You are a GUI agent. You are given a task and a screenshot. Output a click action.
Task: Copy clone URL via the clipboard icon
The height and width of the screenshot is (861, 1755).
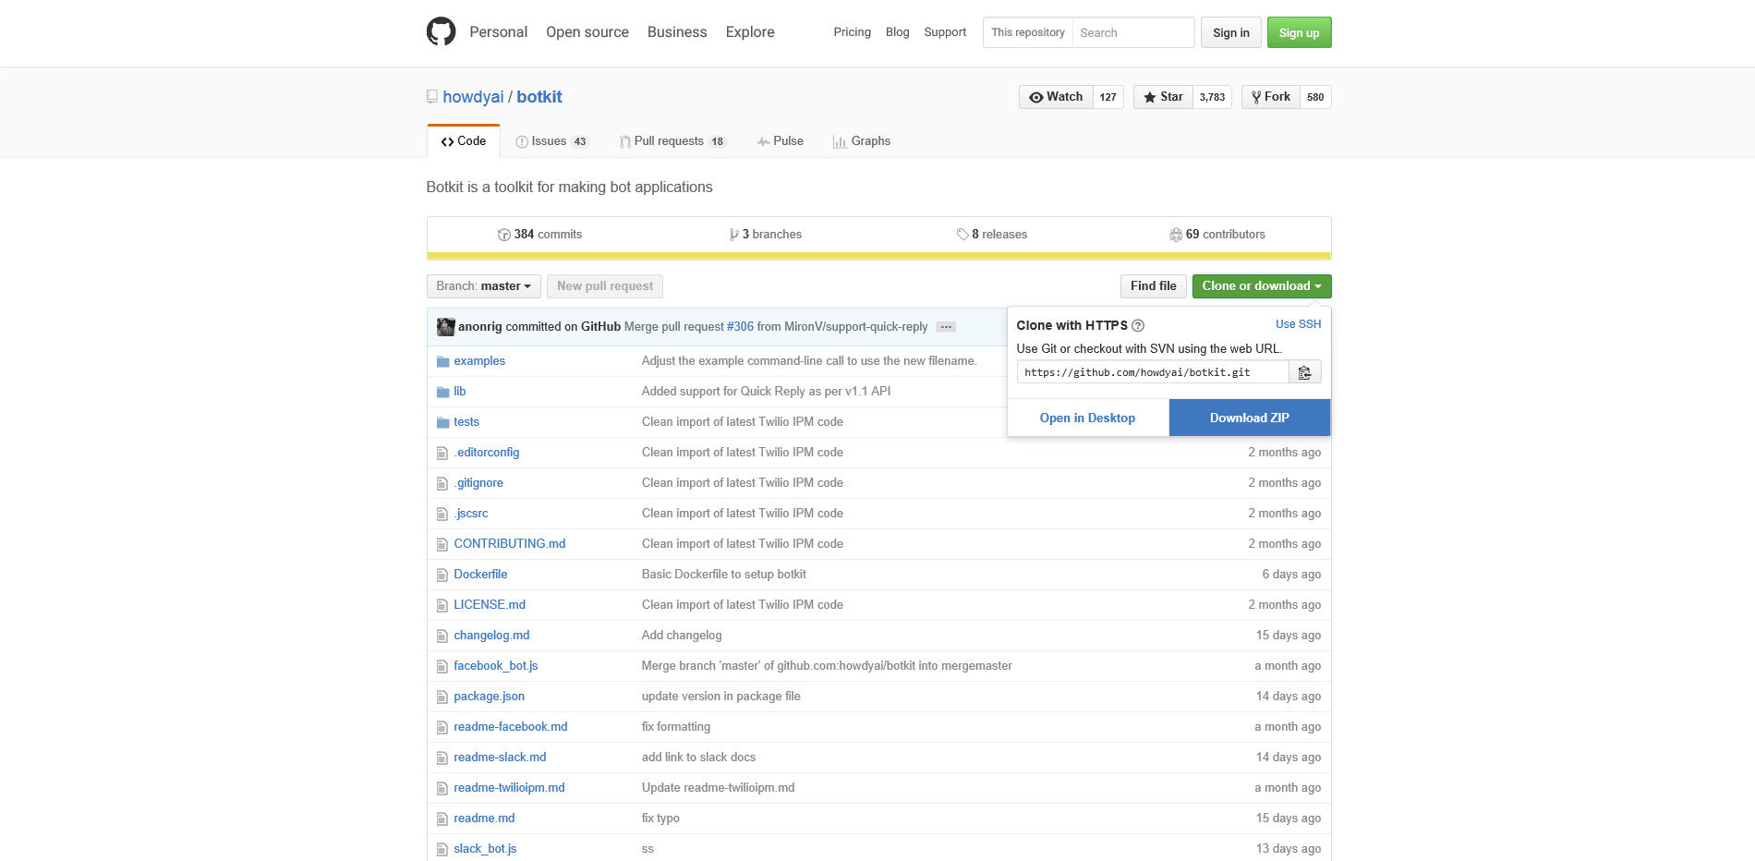coord(1305,371)
